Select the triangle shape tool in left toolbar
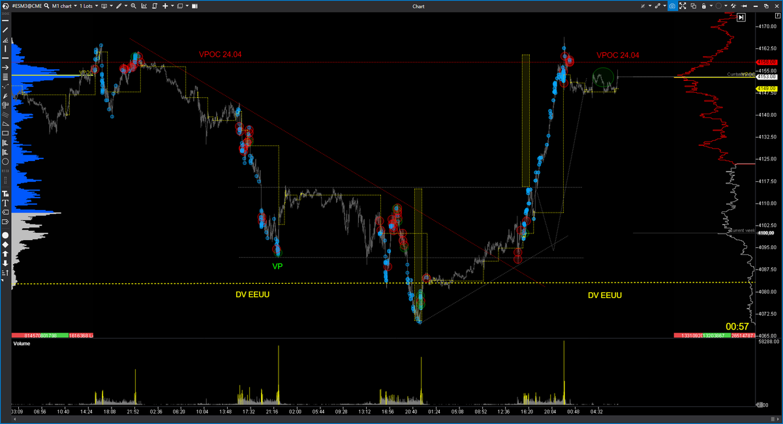 pyautogui.click(x=5, y=124)
